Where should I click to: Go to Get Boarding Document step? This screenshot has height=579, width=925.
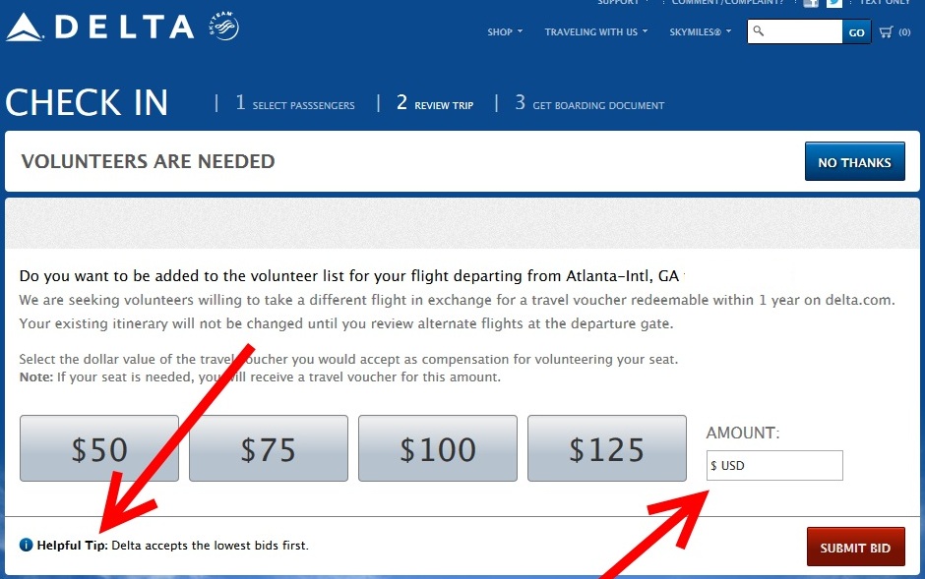click(x=589, y=104)
